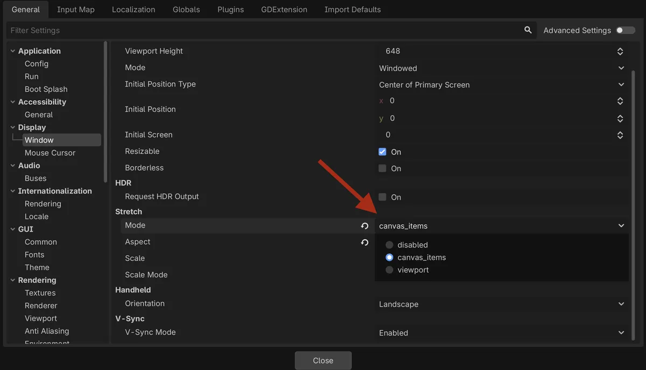Adjust Initial Screen stepper arrows
This screenshot has height=370, width=646.
pos(620,135)
